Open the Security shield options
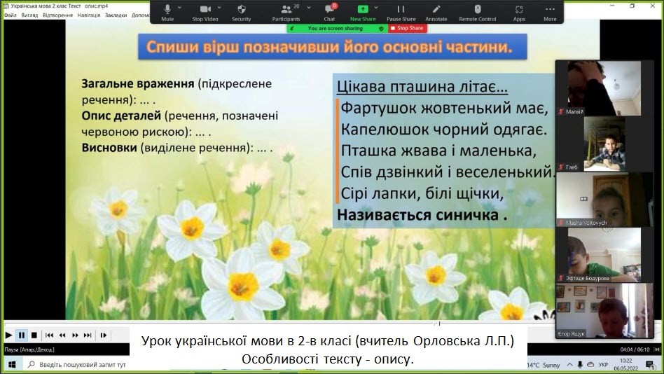664x374 pixels. 241,11
